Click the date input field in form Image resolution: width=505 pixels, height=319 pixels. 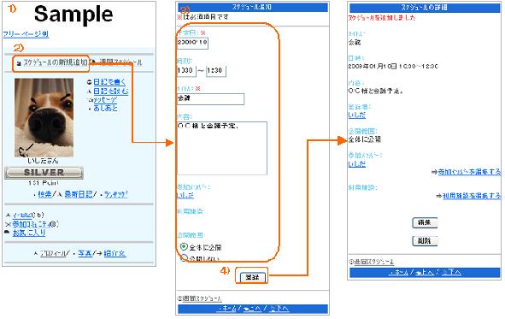192,43
